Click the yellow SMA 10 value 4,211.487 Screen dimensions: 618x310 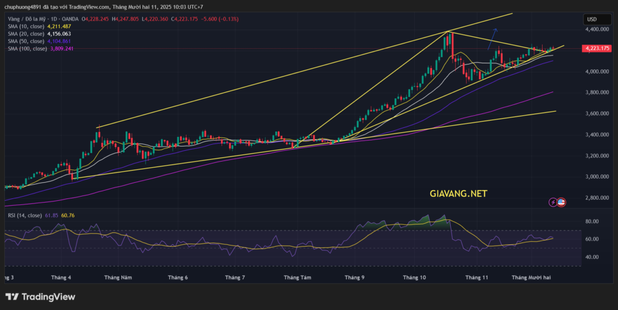pyautogui.click(x=59, y=27)
